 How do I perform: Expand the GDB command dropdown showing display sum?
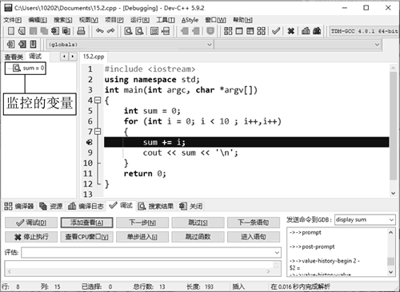click(x=391, y=219)
